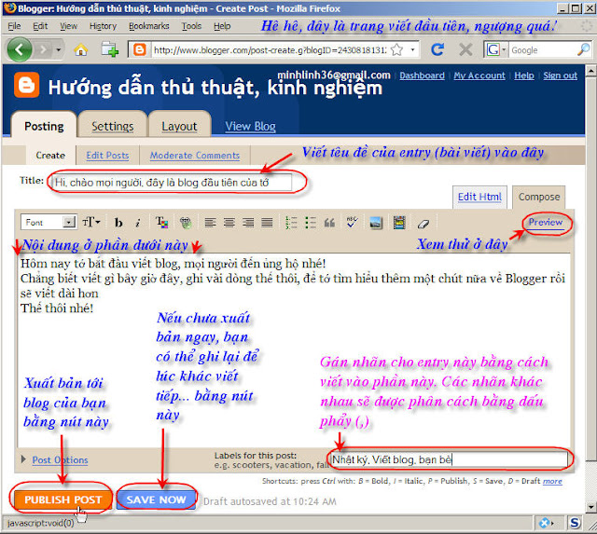Open the Help menu
597x534 pixels.
coord(222,26)
